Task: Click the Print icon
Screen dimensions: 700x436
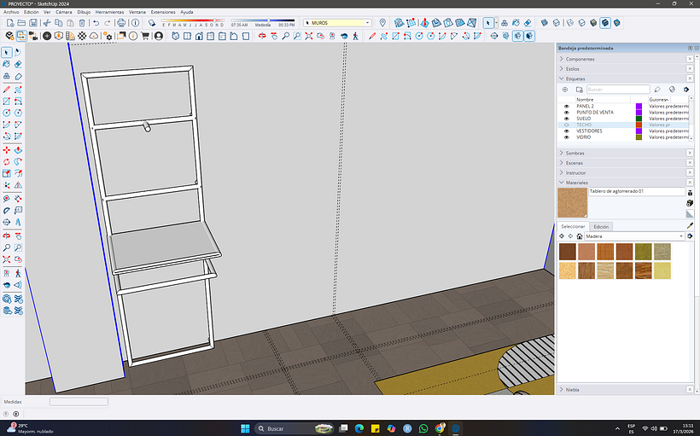Action: click(121, 23)
